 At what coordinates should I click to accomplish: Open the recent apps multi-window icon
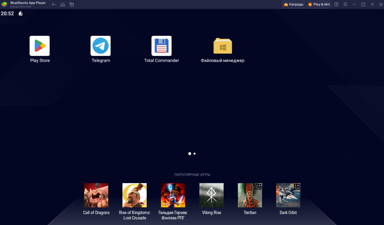(x=72, y=4)
